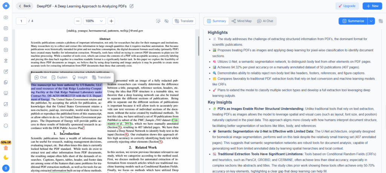
Task: Click the highlight starting 'Utilizes U-Net'
Action: click(x=292, y=62)
